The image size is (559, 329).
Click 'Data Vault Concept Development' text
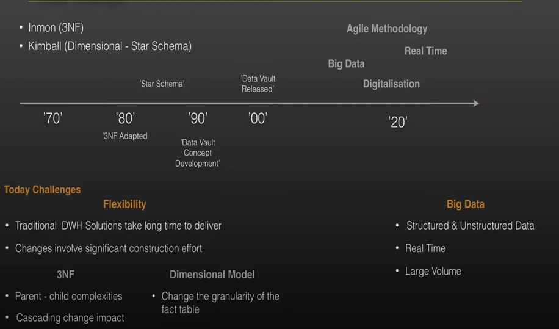pos(197,153)
